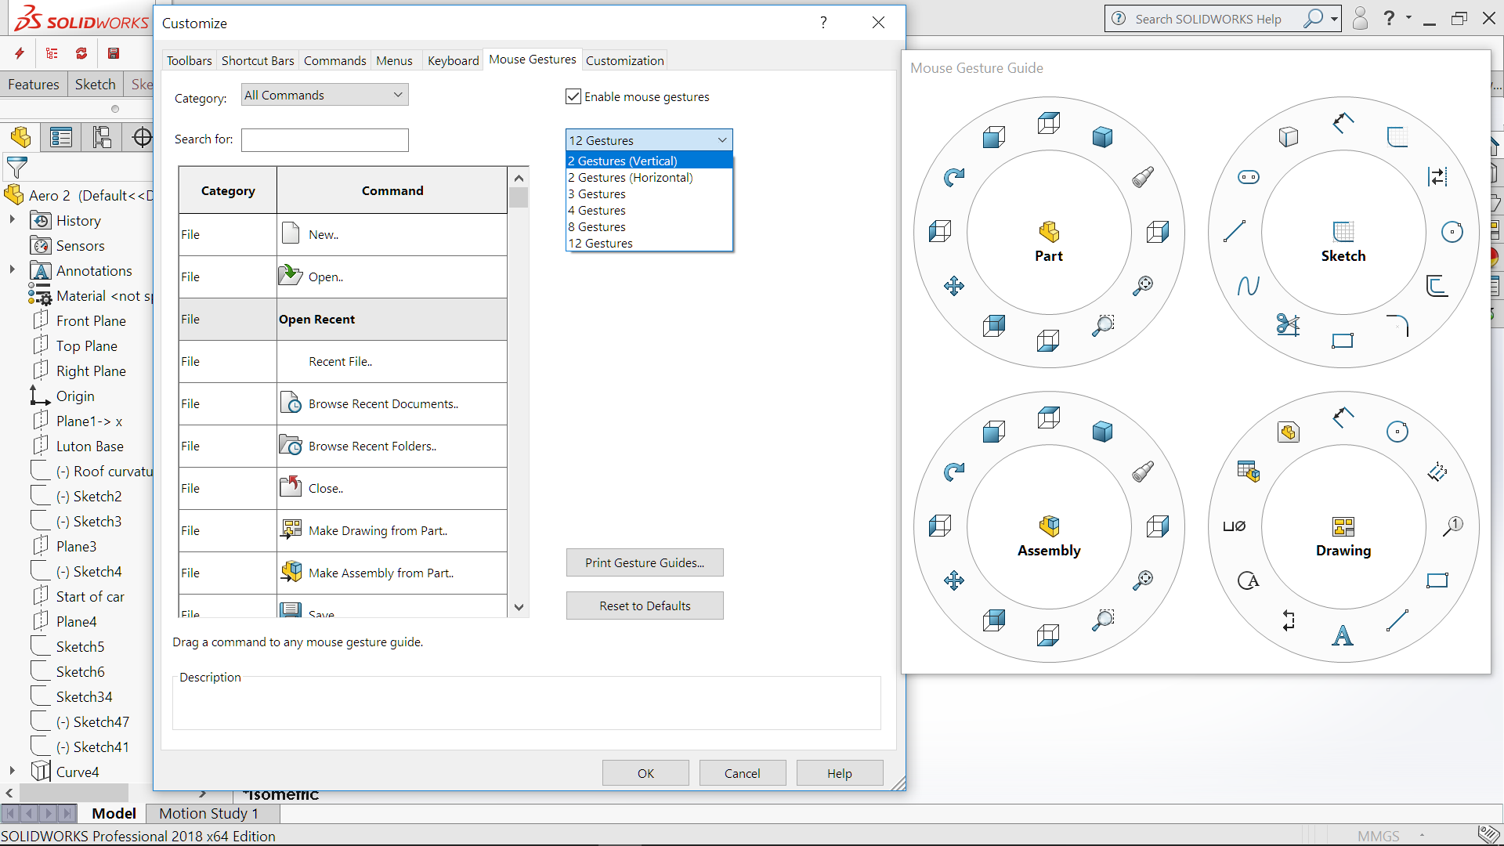Click the pan icon in Part gesture guide
Viewport: 1504px width, 846px height.
coord(953,286)
